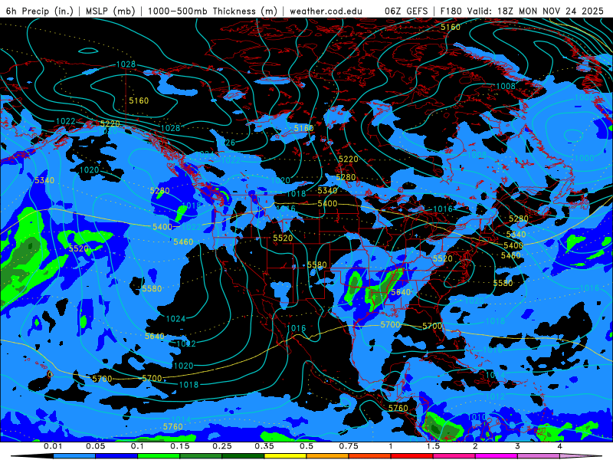Pick the orange-red 0.75–1 legend swatch
The height and width of the screenshot is (460, 613).
[369, 456]
